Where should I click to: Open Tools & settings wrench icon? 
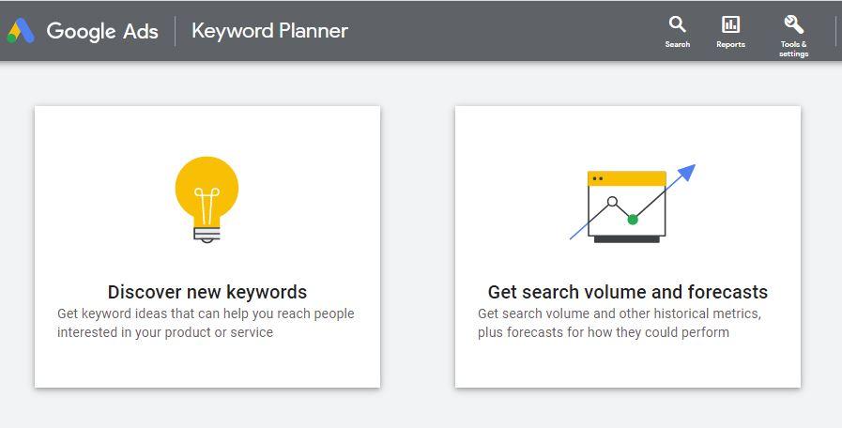(794, 24)
